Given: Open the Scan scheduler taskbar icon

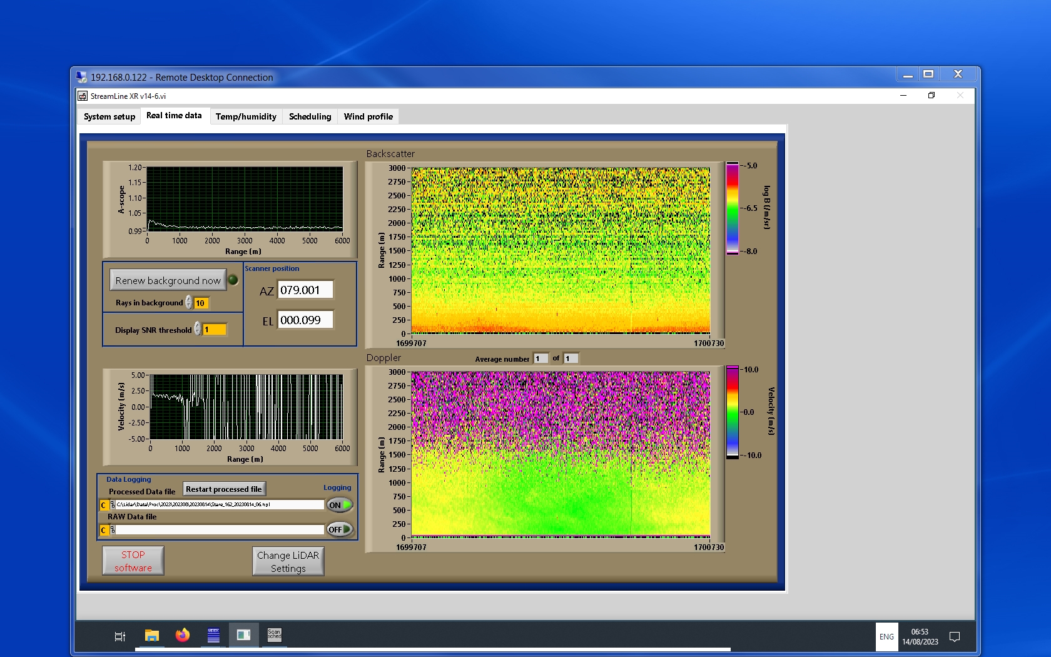Looking at the screenshot, I should pyautogui.click(x=274, y=635).
